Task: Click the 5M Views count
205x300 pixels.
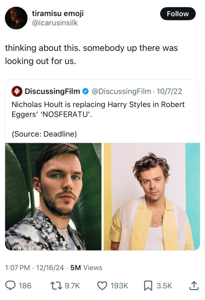Action: tap(86, 267)
